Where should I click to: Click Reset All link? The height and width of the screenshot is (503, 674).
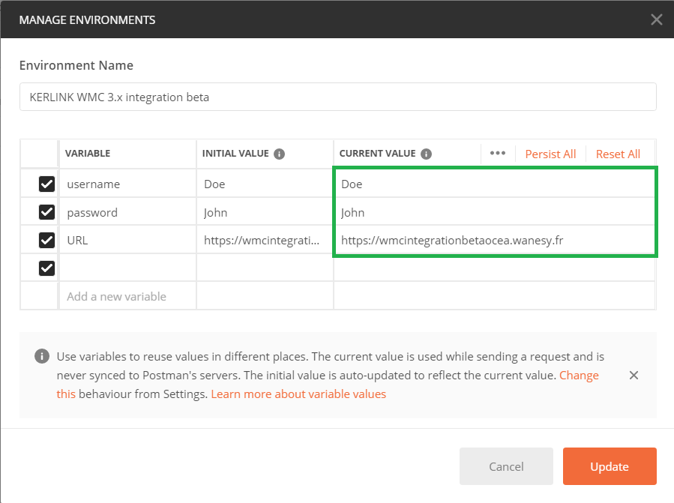(618, 154)
